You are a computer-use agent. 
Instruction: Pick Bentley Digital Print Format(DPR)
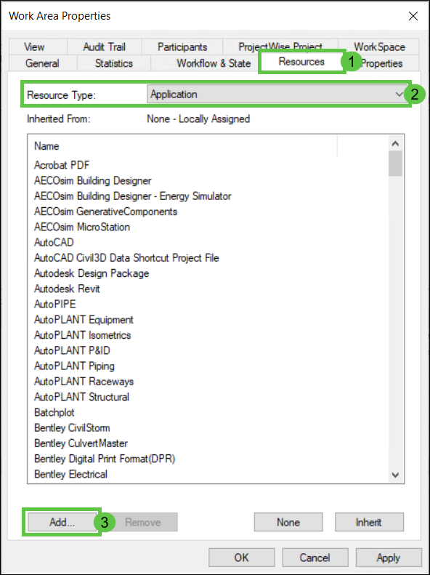105,459
